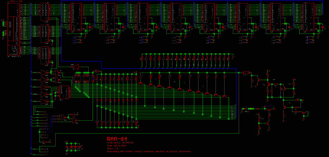
Task: Click the leftmost RAM chip in top row
Action: (x=77, y=17)
